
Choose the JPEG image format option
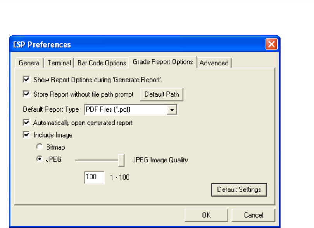(x=39, y=160)
